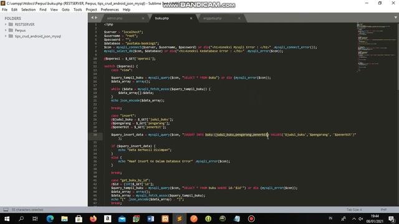Open the orange round app on taskbar
The image size is (399, 224).
tap(194, 218)
